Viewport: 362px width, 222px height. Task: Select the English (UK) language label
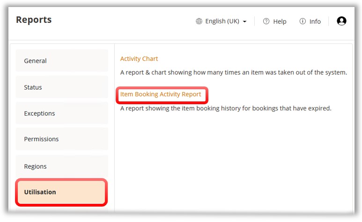pyautogui.click(x=222, y=21)
